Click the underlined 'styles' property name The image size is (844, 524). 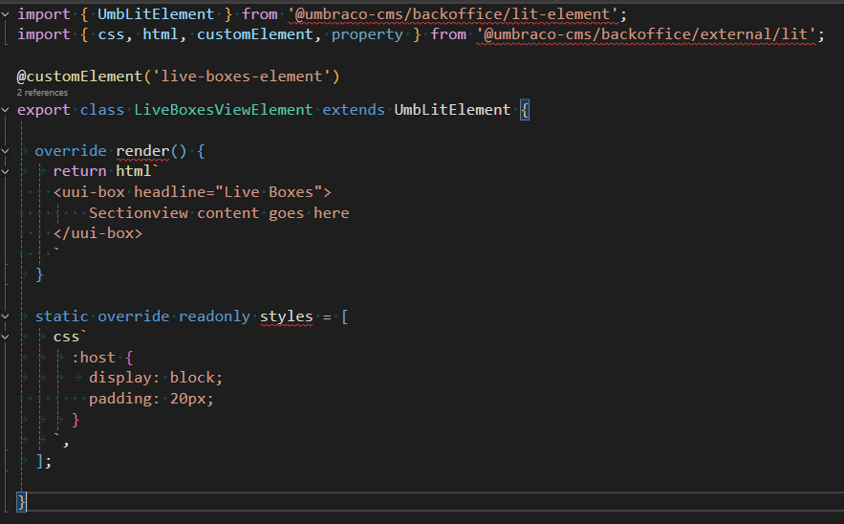click(x=287, y=317)
